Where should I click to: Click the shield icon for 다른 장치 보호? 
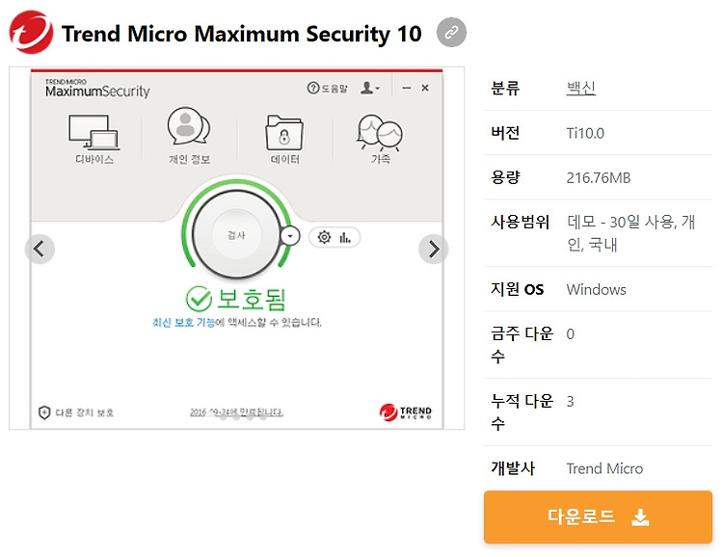[44, 412]
